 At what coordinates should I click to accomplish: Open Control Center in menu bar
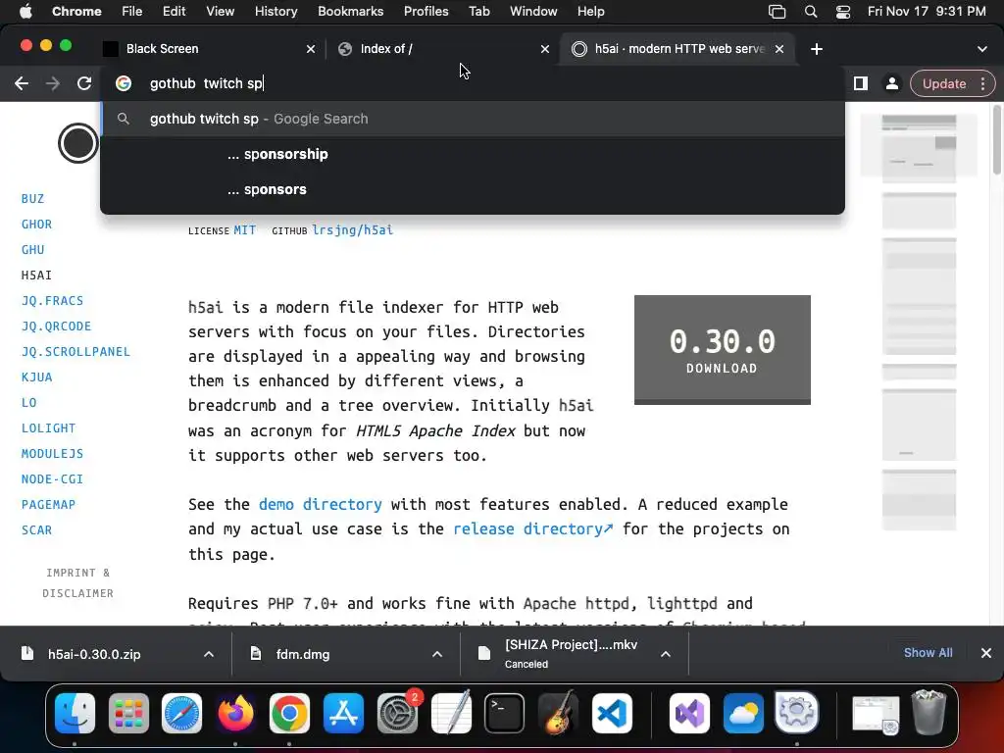click(843, 12)
